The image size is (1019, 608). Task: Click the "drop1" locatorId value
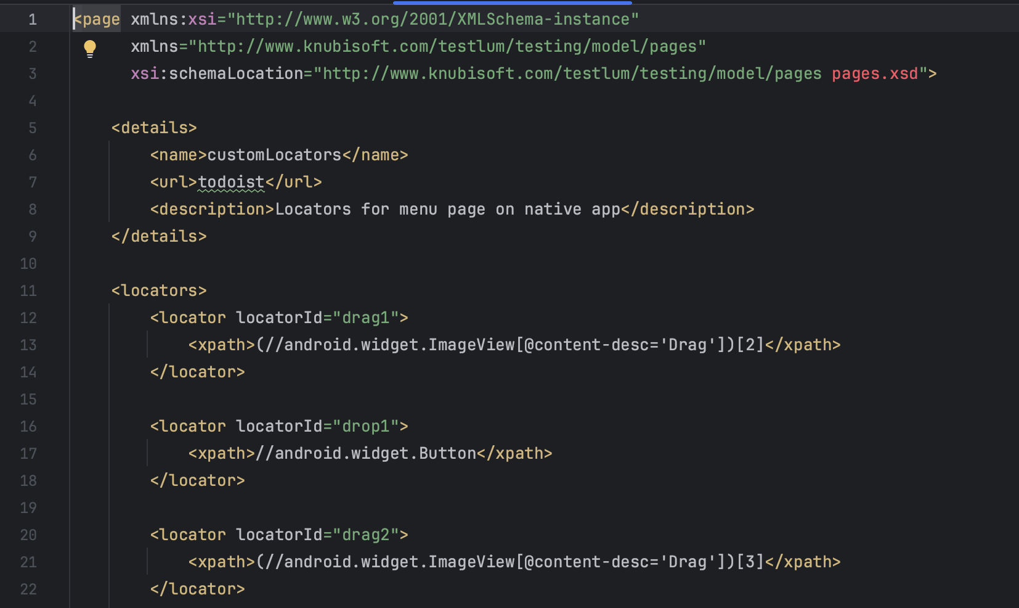pyautogui.click(x=366, y=426)
